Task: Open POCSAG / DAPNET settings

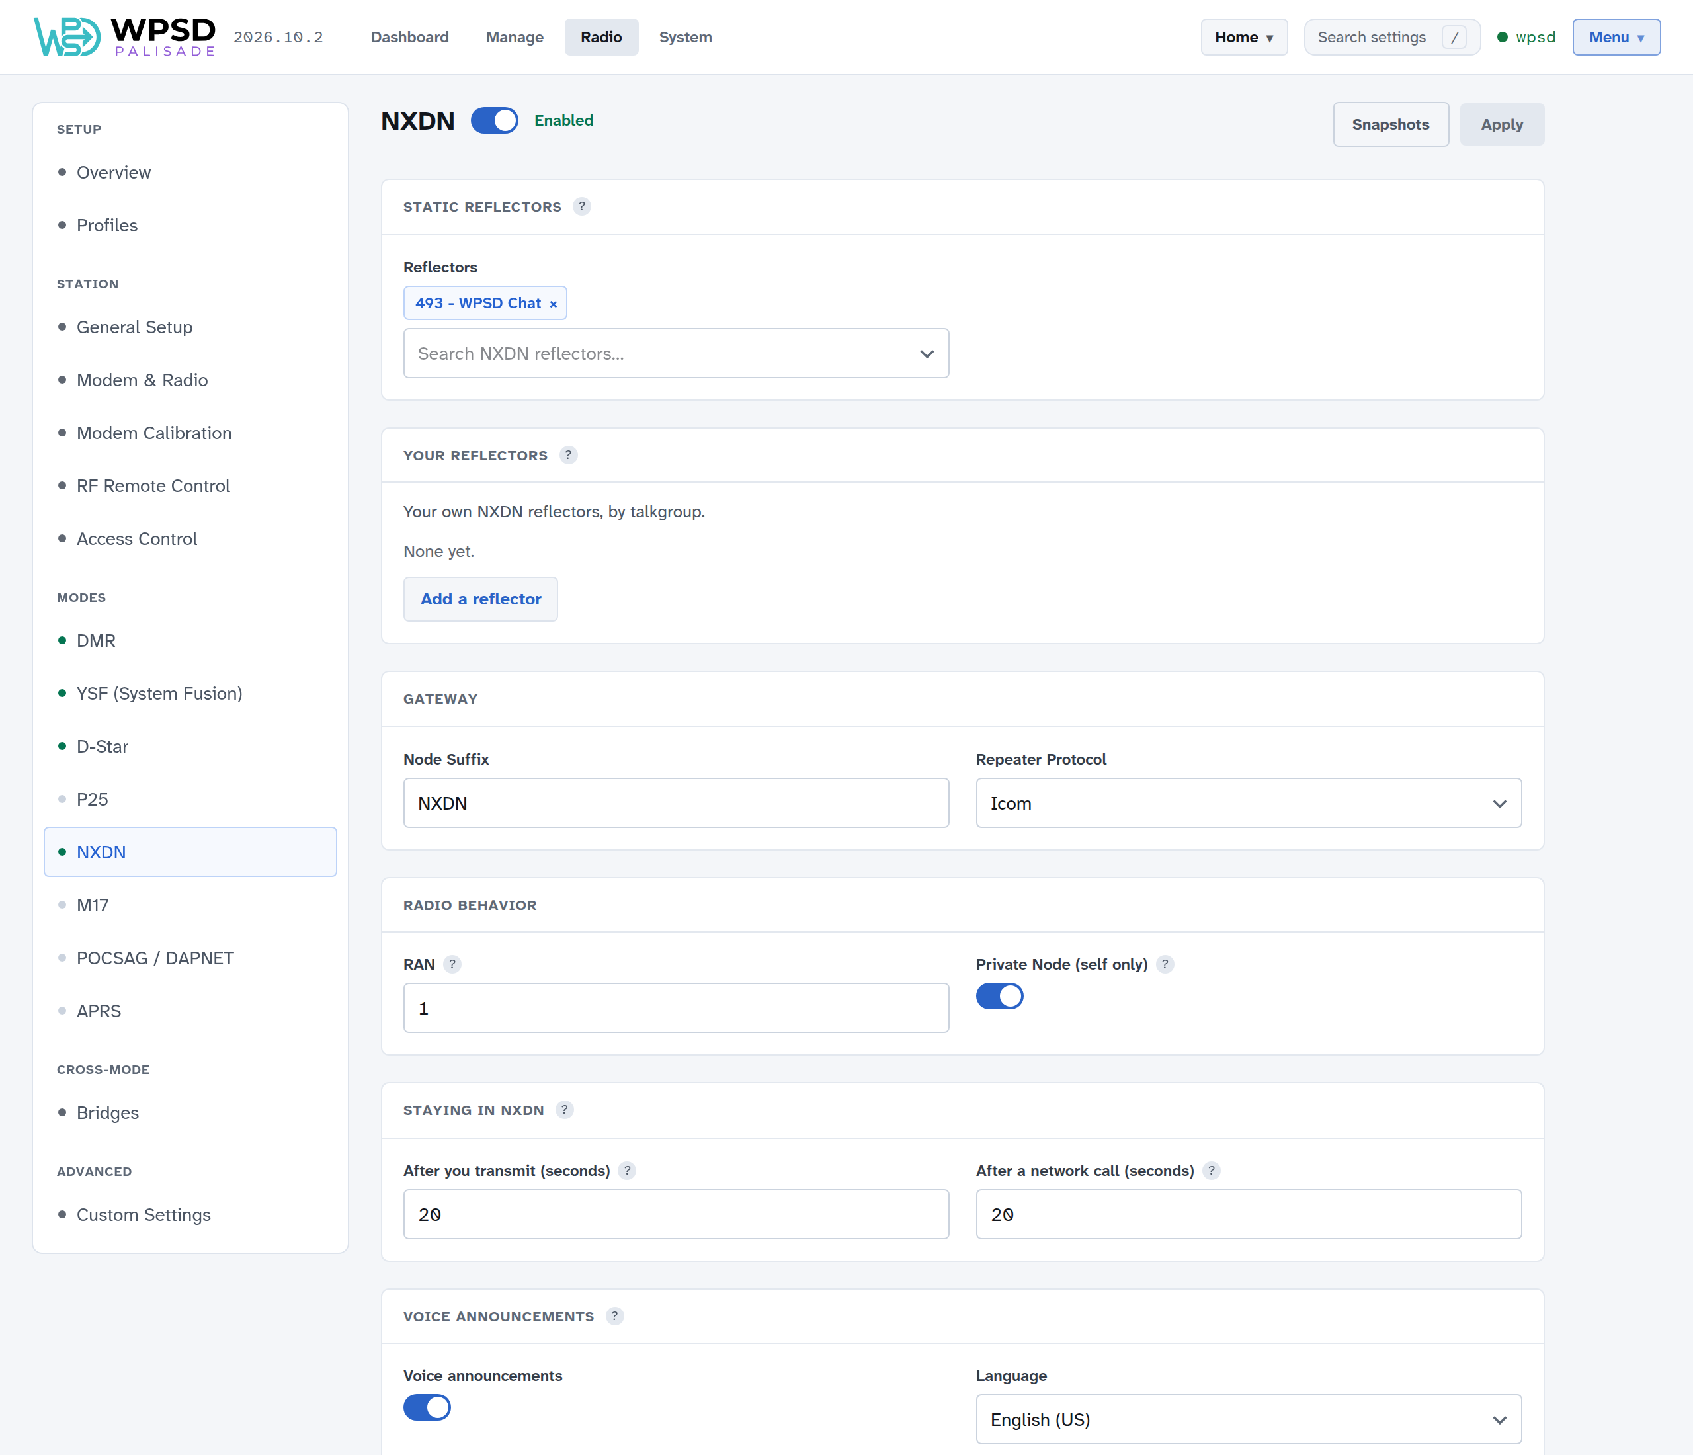Action: click(x=190, y=958)
